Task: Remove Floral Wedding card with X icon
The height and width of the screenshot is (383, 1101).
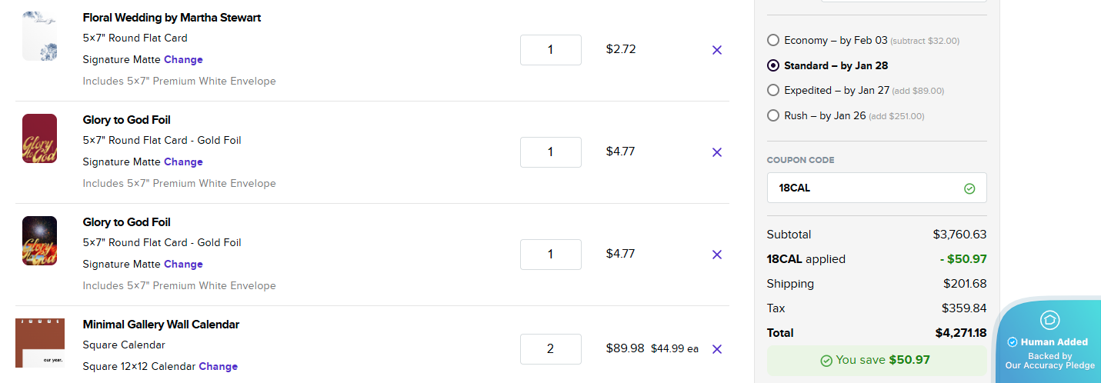Action: (x=717, y=50)
